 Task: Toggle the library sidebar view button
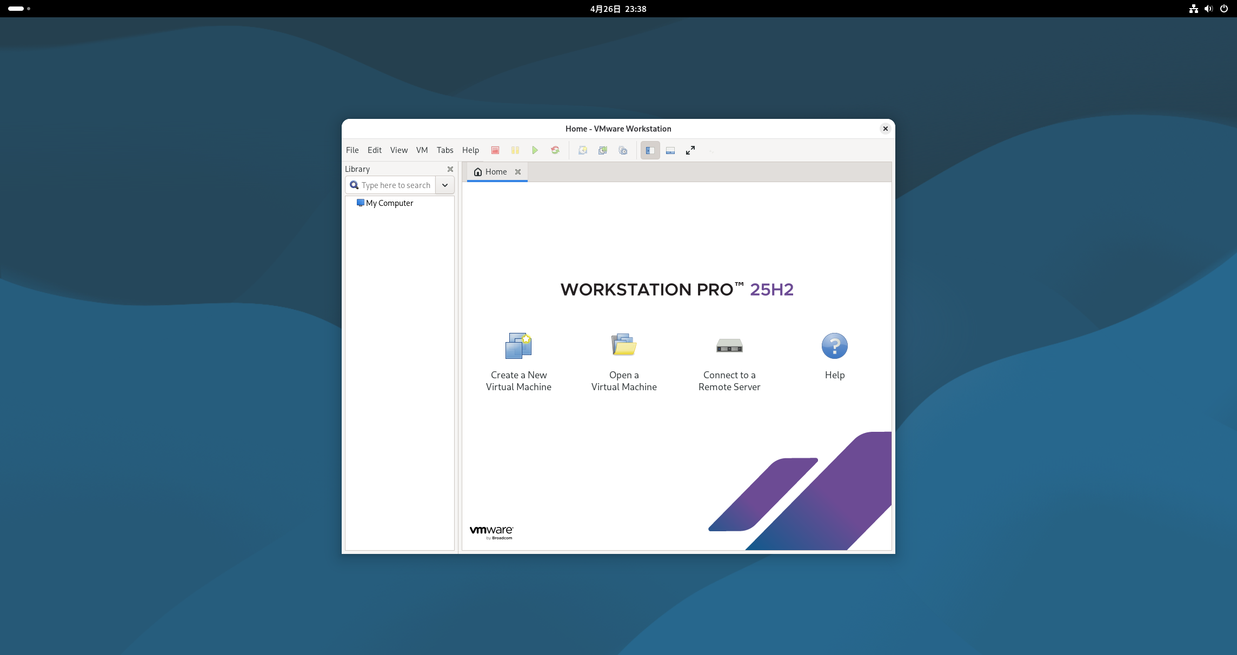coord(650,150)
